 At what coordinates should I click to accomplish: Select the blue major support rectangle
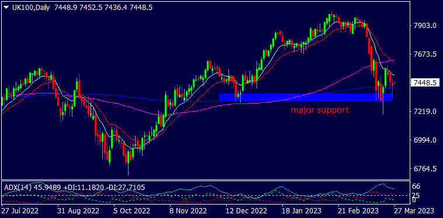point(306,97)
